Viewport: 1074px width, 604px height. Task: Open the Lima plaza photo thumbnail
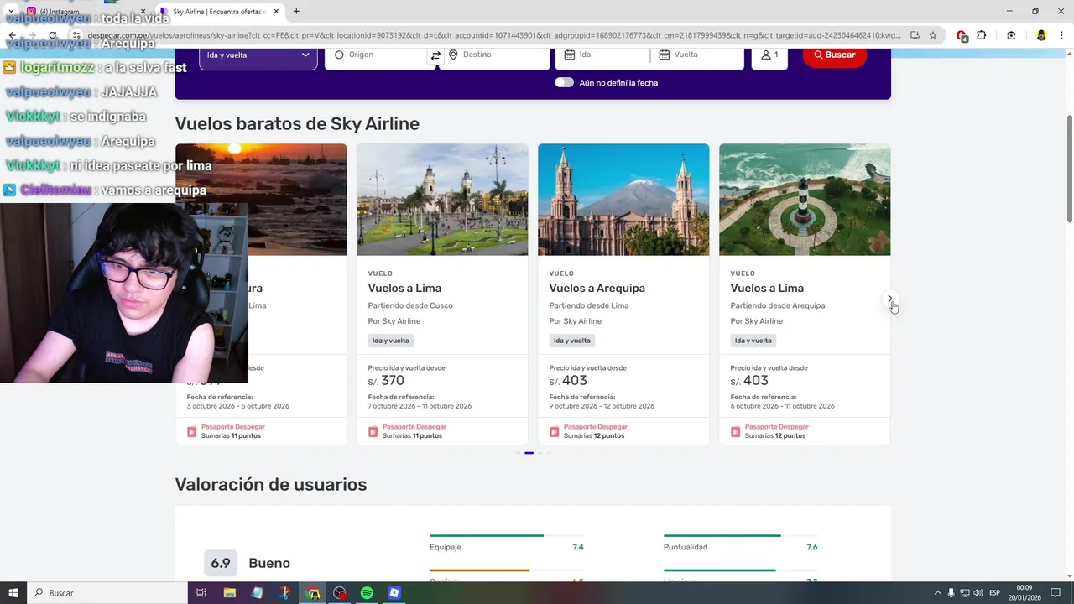tap(442, 200)
